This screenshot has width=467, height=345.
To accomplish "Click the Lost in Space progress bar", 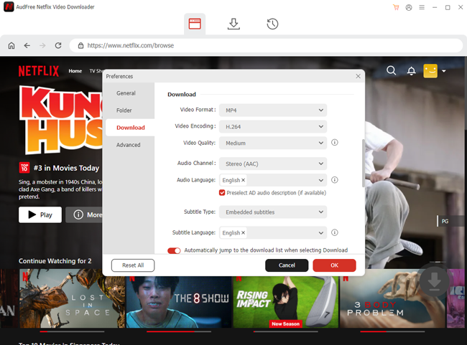I will [72, 331].
